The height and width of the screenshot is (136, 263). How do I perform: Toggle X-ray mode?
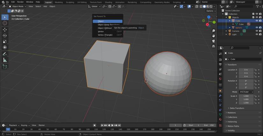(x=197, y=7)
